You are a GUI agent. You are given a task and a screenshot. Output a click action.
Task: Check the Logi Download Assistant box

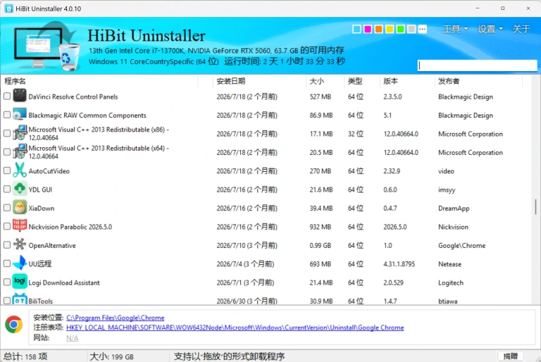pyautogui.click(x=7, y=282)
